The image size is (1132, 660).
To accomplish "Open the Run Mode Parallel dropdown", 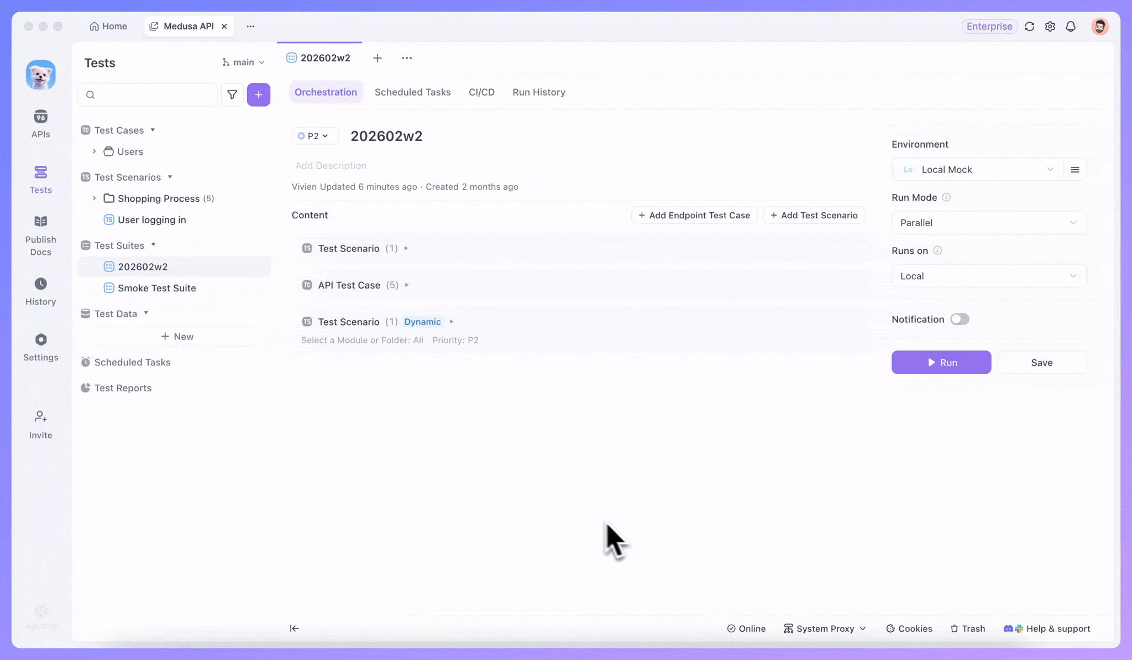I will 989,223.
